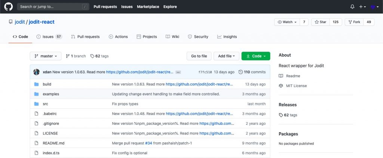383x158 pixels.
Task: Open the xdan author name link
Action: (x=47, y=72)
